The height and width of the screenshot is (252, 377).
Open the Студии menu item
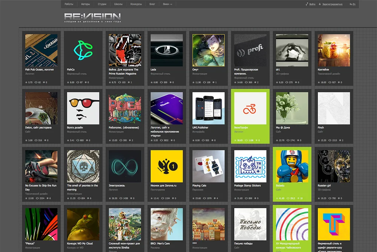coord(102,4)
